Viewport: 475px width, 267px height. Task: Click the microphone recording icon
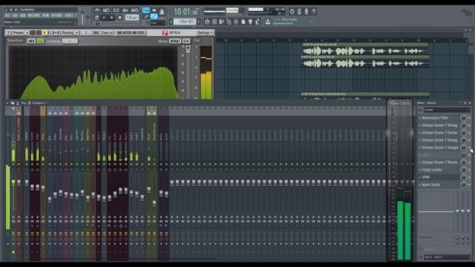pos(307,12)
